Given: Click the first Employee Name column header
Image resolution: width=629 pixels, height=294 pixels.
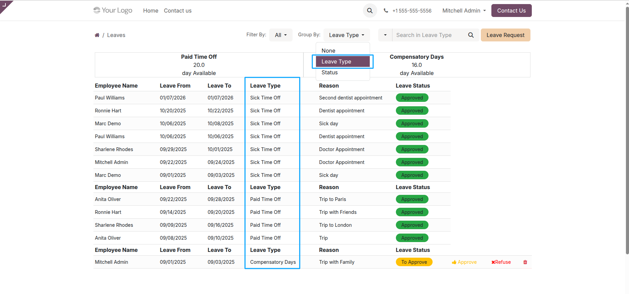Looking at the screenshot, I should pyautogui.click(x=116, y=86).
